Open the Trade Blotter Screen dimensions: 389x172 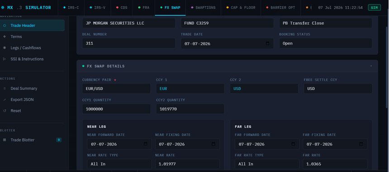23,140
